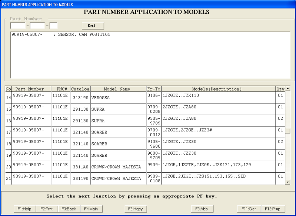Clear with F11:Cler button

(249, 209)
